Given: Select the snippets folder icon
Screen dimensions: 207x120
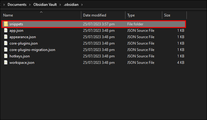Looking at the screenshot, I should pos(6,24).
